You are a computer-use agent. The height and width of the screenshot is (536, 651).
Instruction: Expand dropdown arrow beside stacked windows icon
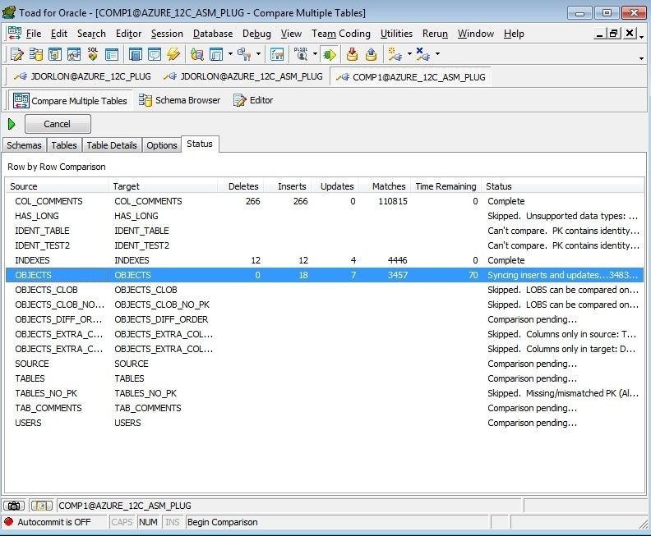coord(230,54)
